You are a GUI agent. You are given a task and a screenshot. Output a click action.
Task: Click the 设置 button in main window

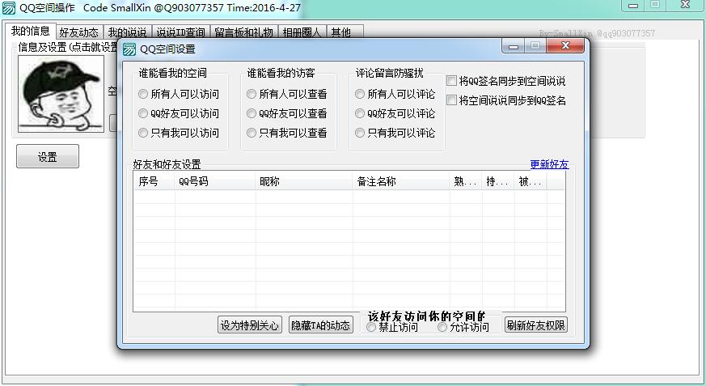click(48, 156)
